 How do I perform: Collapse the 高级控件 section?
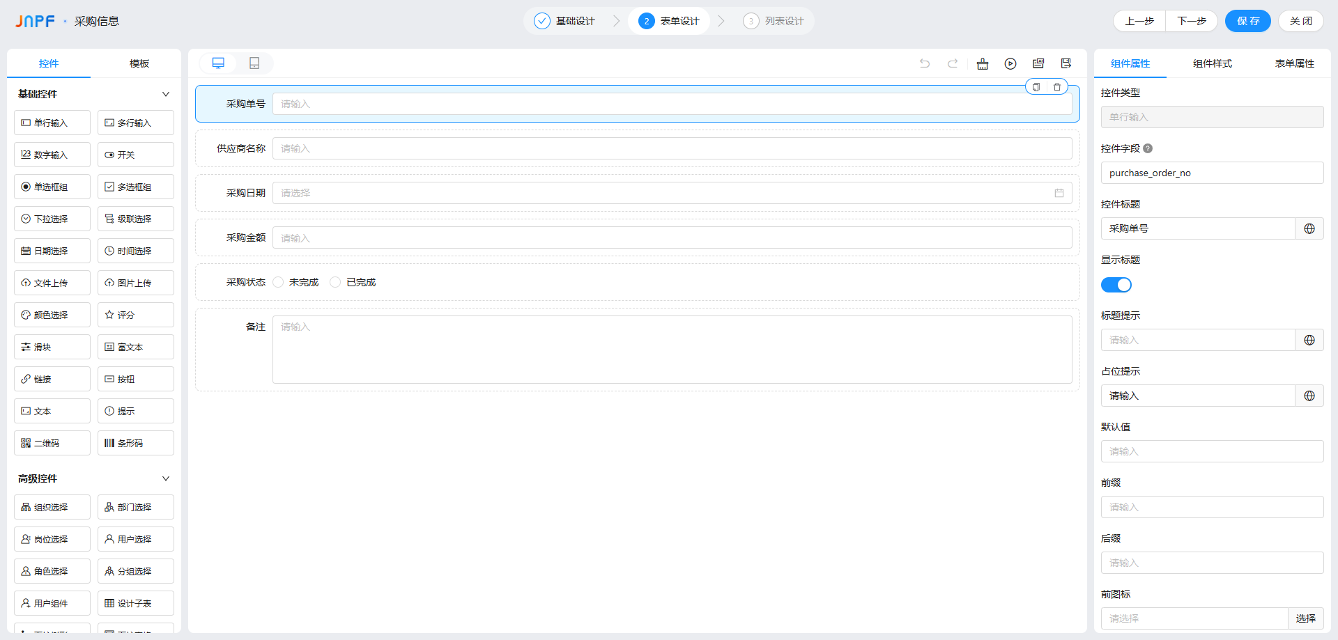(x=166, y=478)
